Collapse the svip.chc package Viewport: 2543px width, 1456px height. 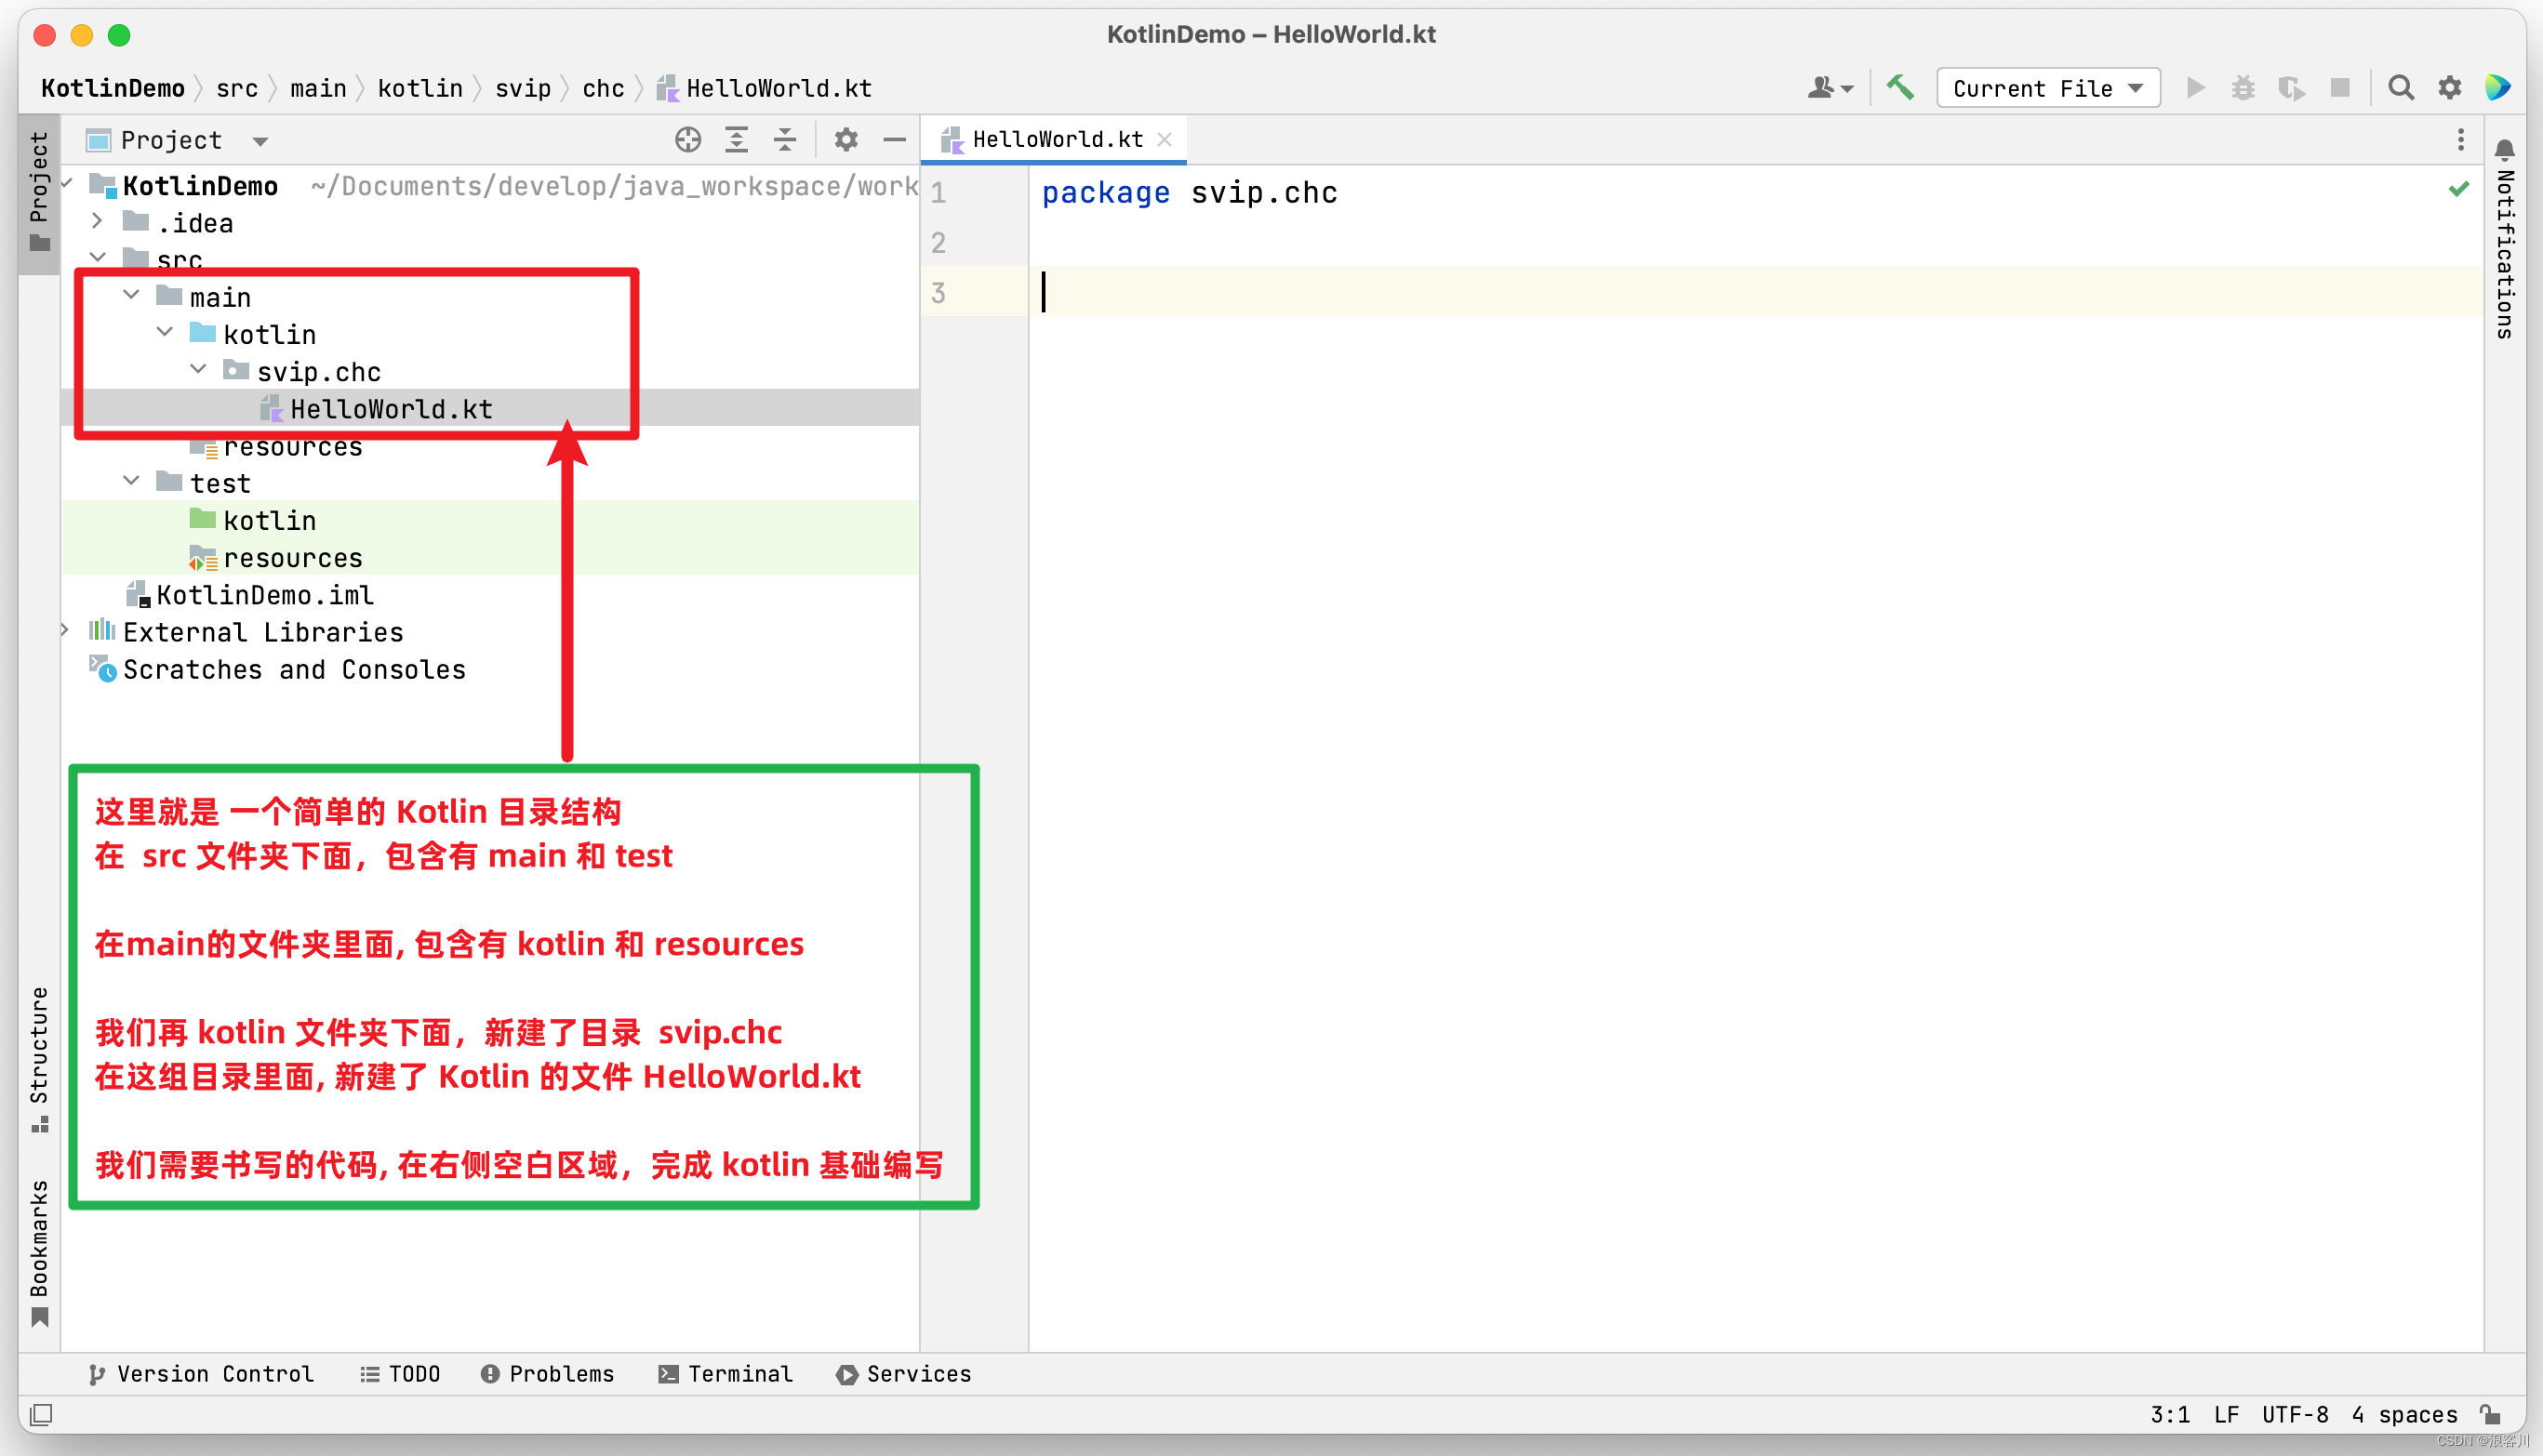coord(198,370)
